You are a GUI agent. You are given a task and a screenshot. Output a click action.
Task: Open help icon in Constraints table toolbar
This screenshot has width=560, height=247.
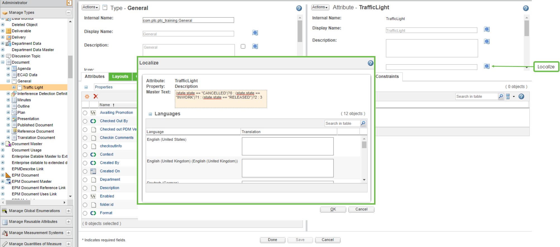(521, 96)
